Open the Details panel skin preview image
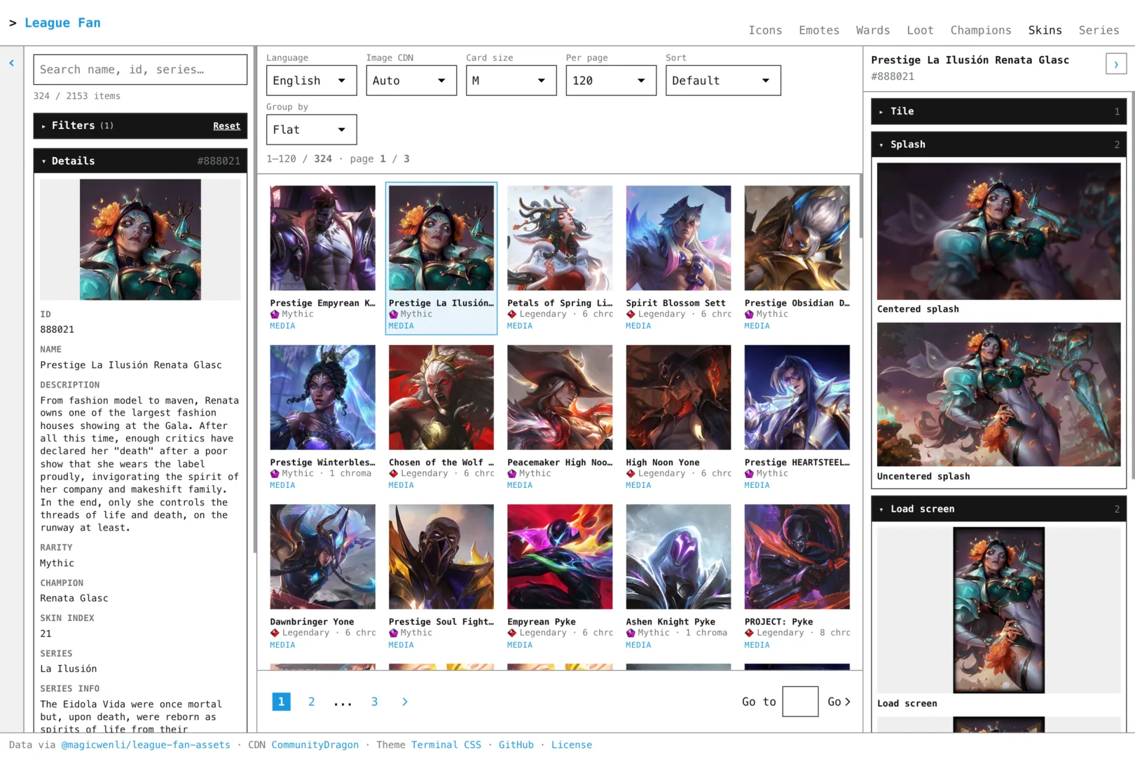1135x757 pixels. 140,240
